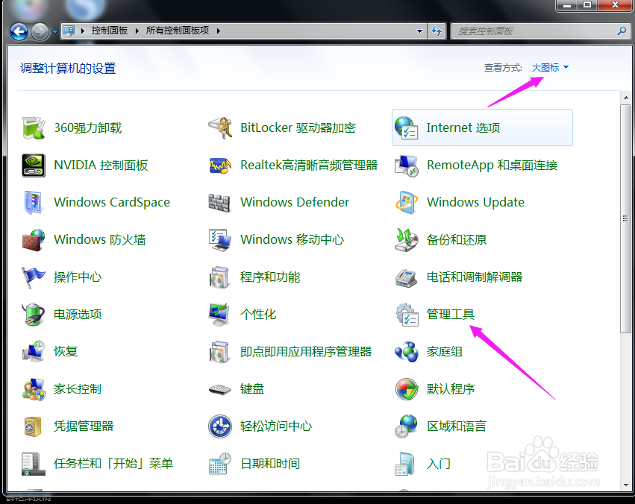Open the Windows 防火墙 icon
This screenshot has width=635, height=504.
(34, 239)
